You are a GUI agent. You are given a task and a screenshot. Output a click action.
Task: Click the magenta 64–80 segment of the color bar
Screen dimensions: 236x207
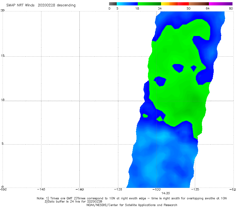(x=221, y=4)
